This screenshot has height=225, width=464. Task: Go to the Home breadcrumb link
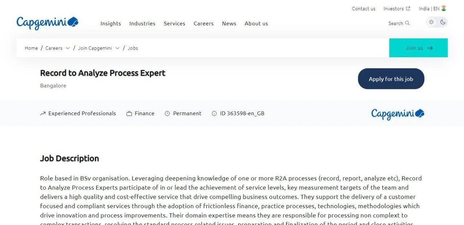point(31,48)
